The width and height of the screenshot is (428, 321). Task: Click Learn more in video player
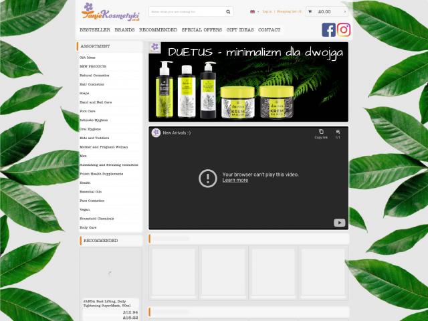pos(235,180)
